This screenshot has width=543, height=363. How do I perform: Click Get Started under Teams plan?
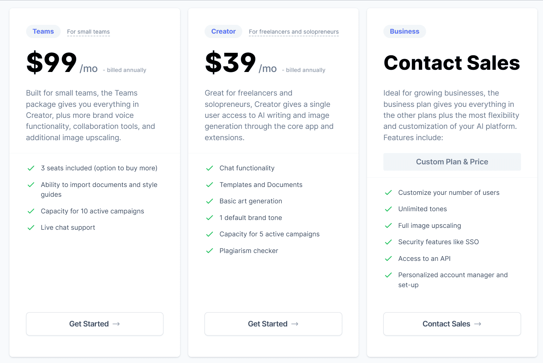coord(95,324)
